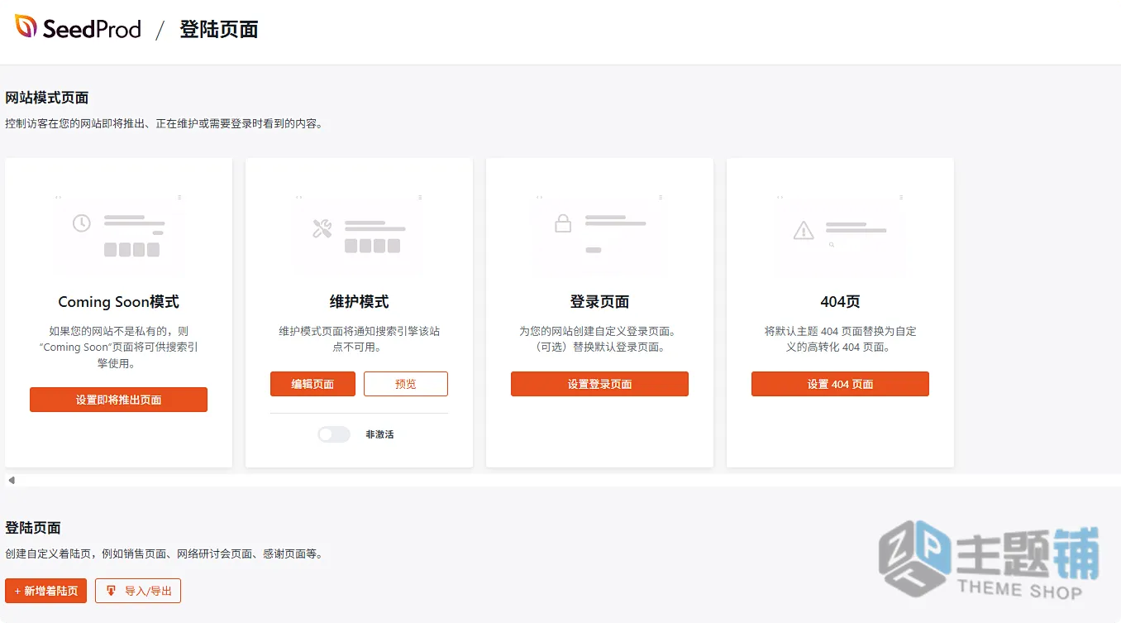Image resolution: width=1121 pixels, height=623 pixels.
Task: Click description starting 维护模式页面将通知
Action: pyautogui.click(x=359, y=339)
